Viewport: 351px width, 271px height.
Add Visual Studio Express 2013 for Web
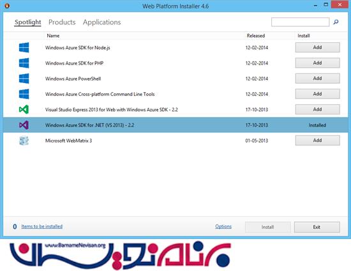pyautogui.click(x=317, y=109)
